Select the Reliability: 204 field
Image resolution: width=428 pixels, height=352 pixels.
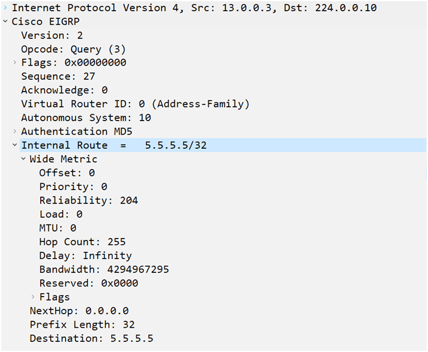coord(89,200)
